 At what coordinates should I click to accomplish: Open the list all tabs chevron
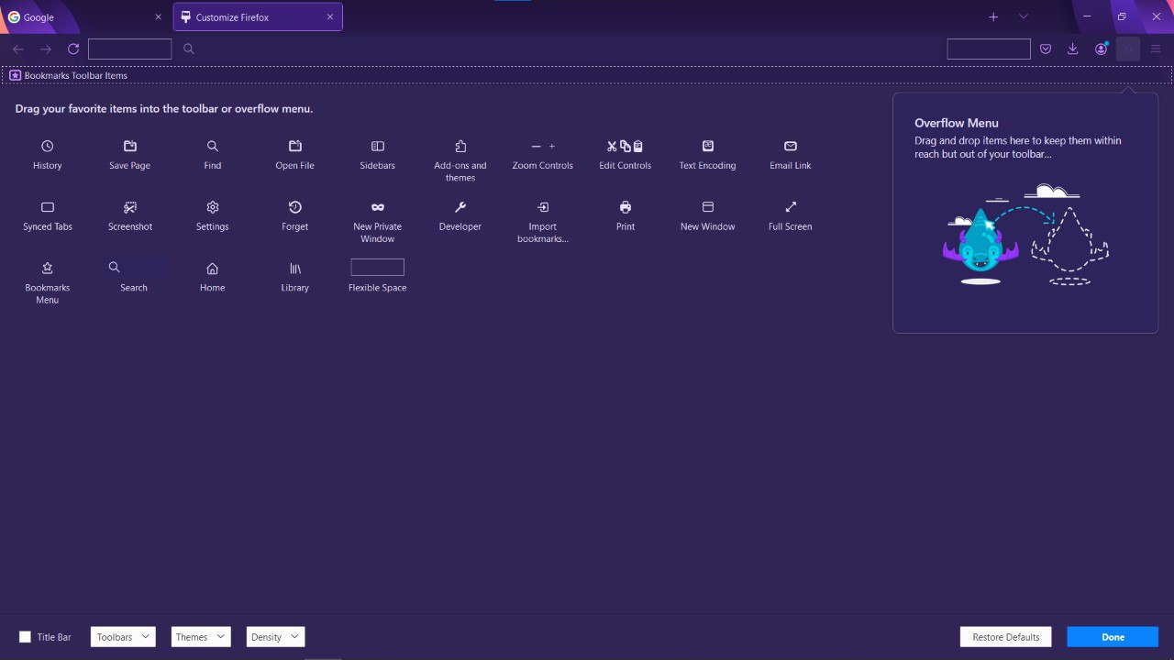point(1024,16)
